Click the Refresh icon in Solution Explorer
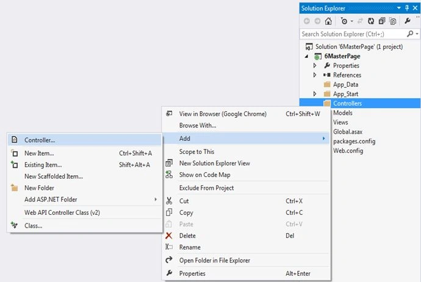Screen dimensions: 421x282 pos(371,21)
